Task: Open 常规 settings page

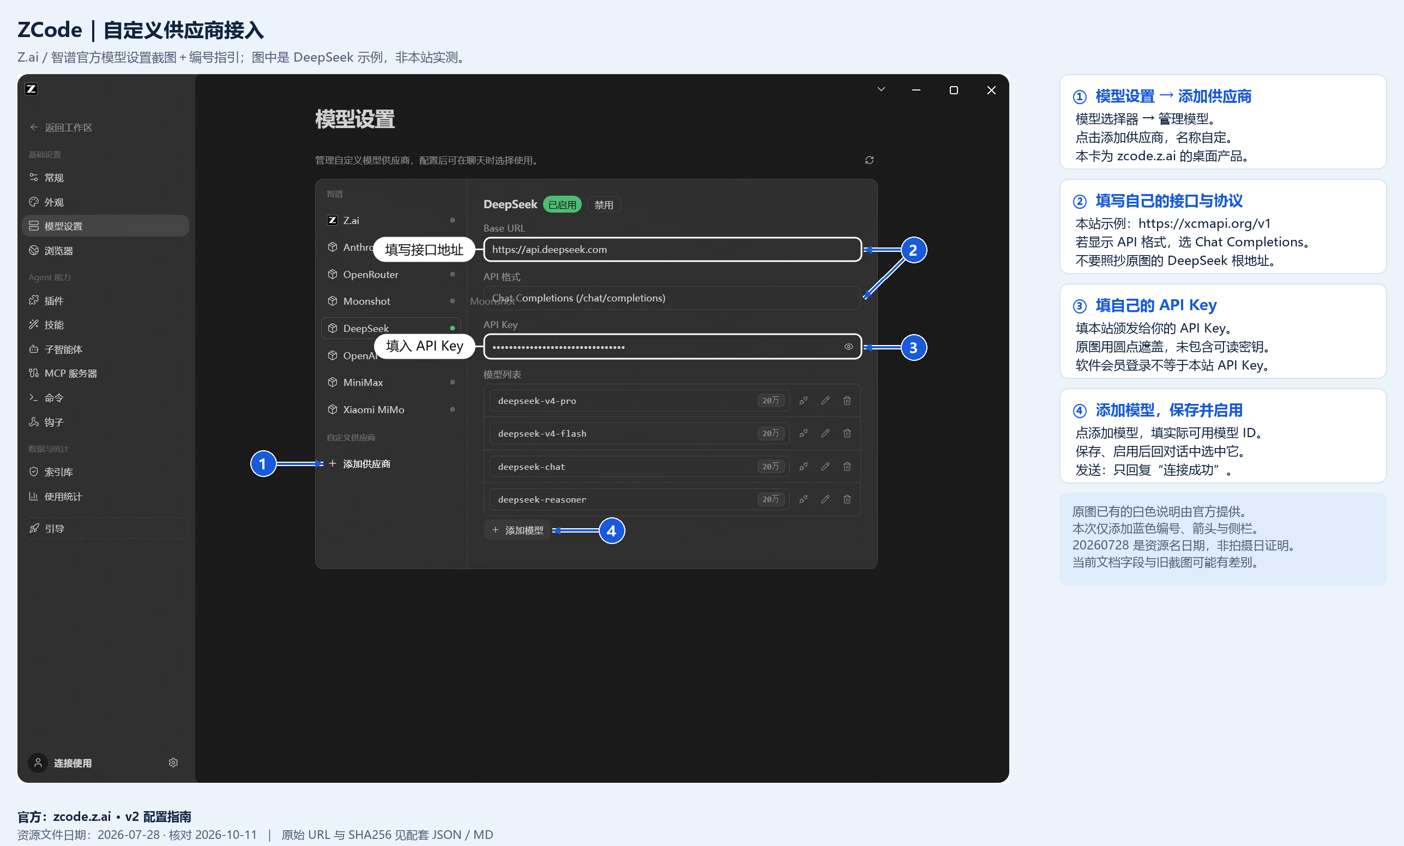Action: click(105, 178)
